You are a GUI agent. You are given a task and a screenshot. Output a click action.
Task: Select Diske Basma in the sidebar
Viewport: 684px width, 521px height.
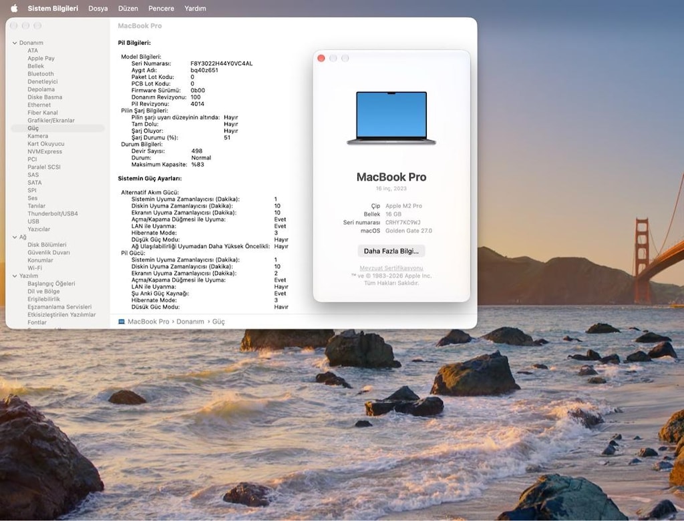[x=45, y=97]
